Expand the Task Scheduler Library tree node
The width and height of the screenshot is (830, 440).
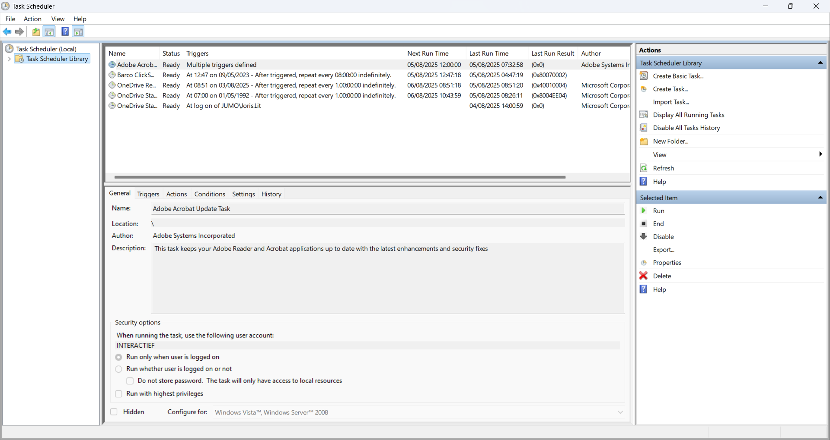pyautogui.click(x=9, y=59)
